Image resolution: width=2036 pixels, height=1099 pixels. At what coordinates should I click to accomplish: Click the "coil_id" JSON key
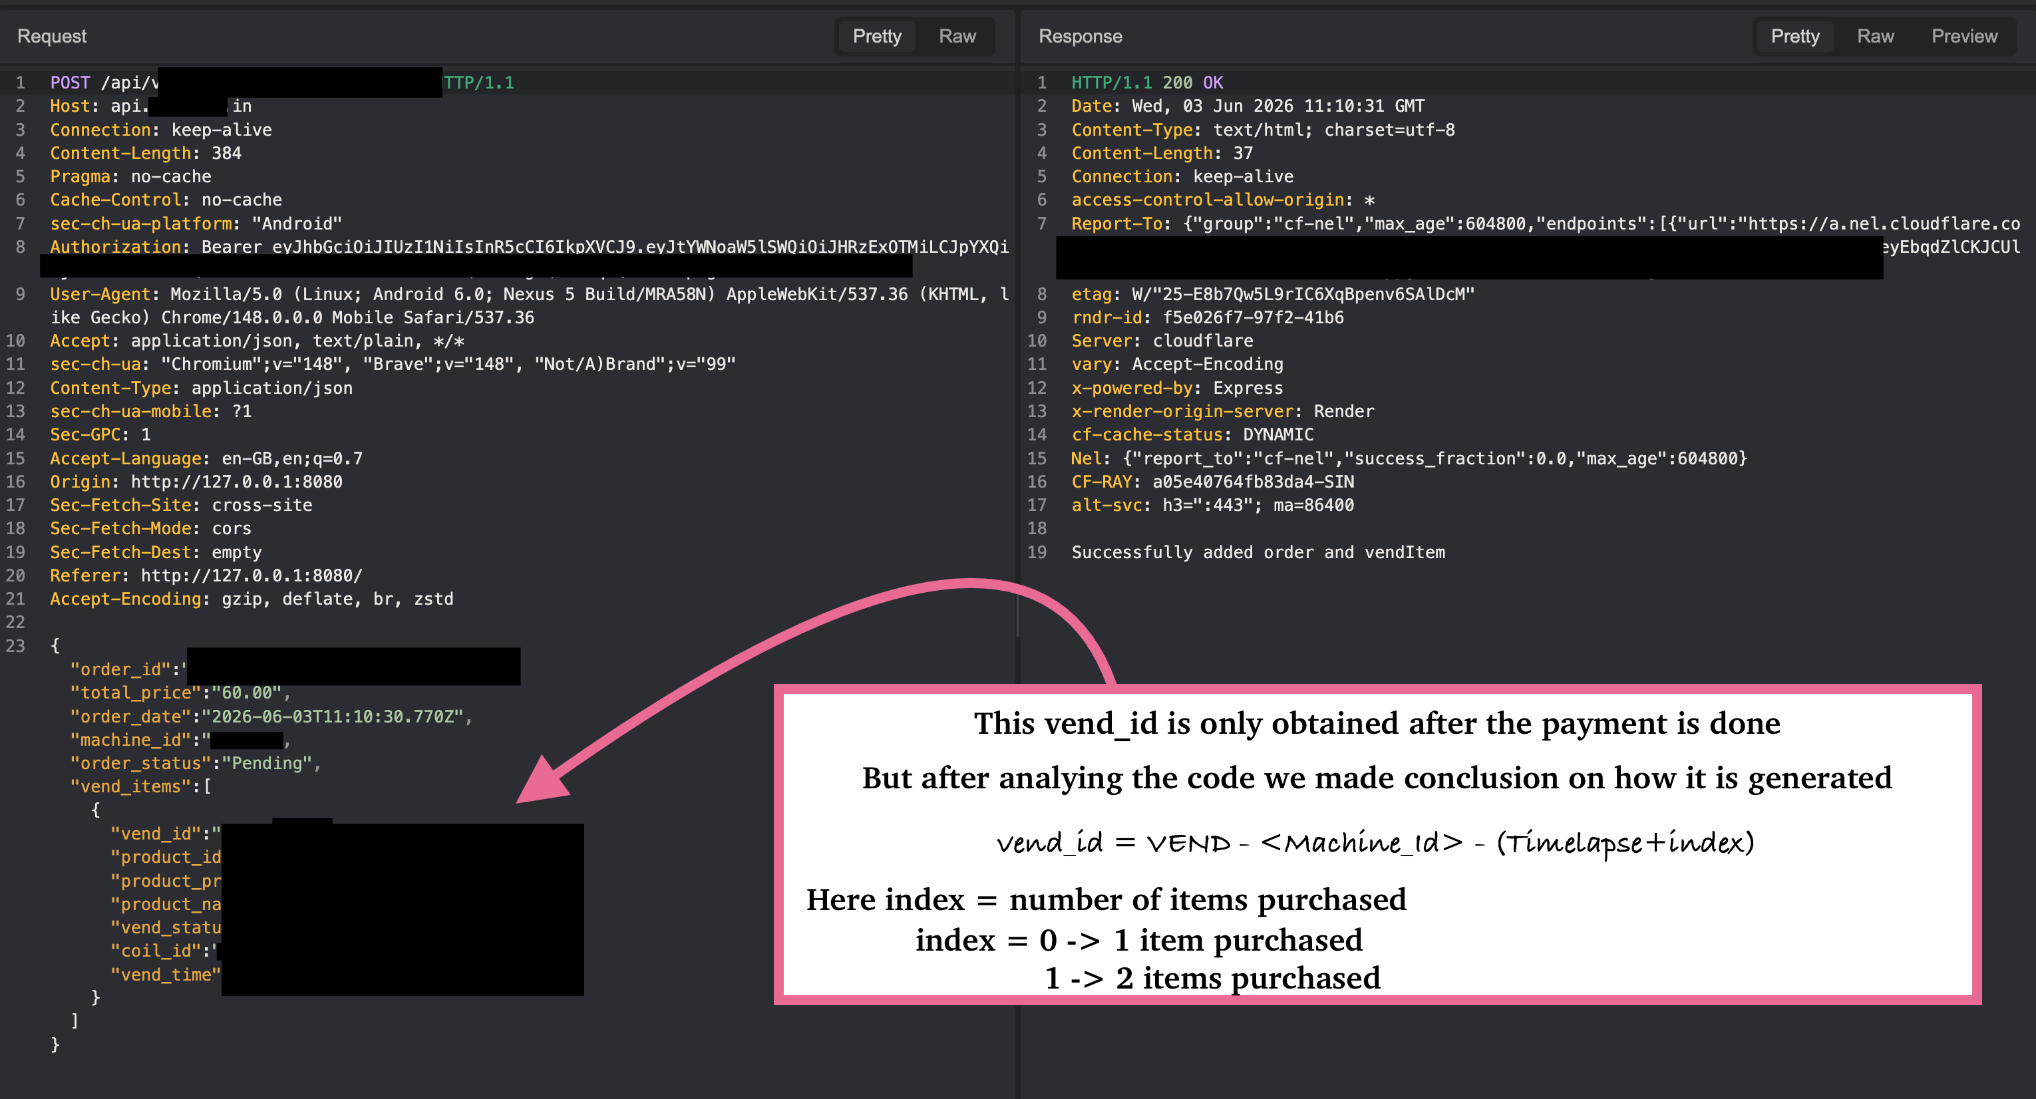156,951
